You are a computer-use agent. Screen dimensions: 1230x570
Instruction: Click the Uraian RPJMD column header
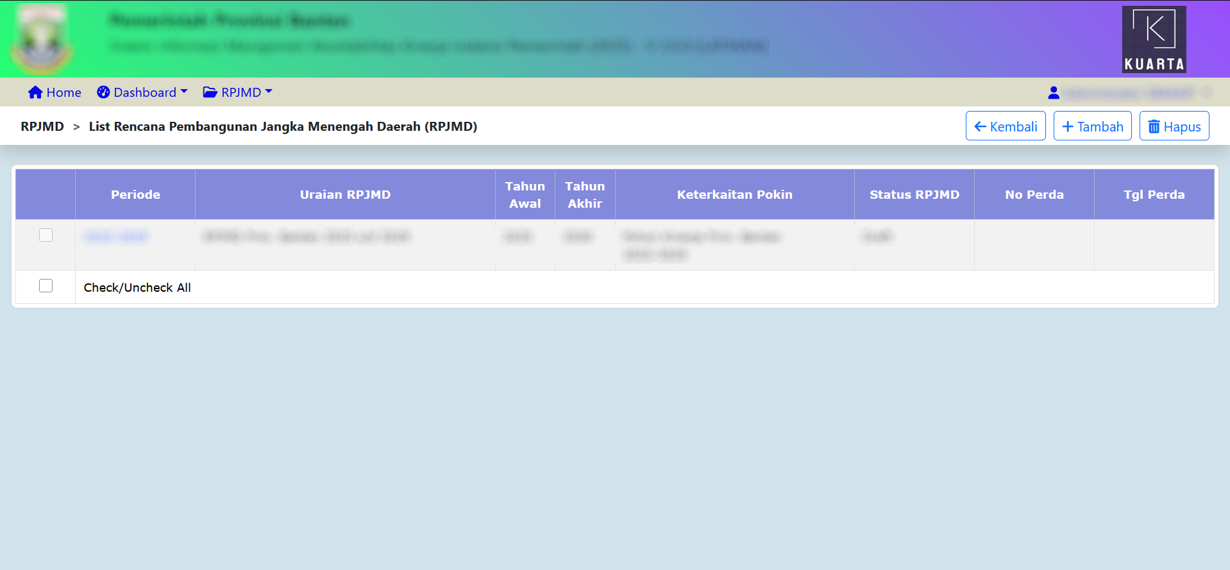(345, 194)
